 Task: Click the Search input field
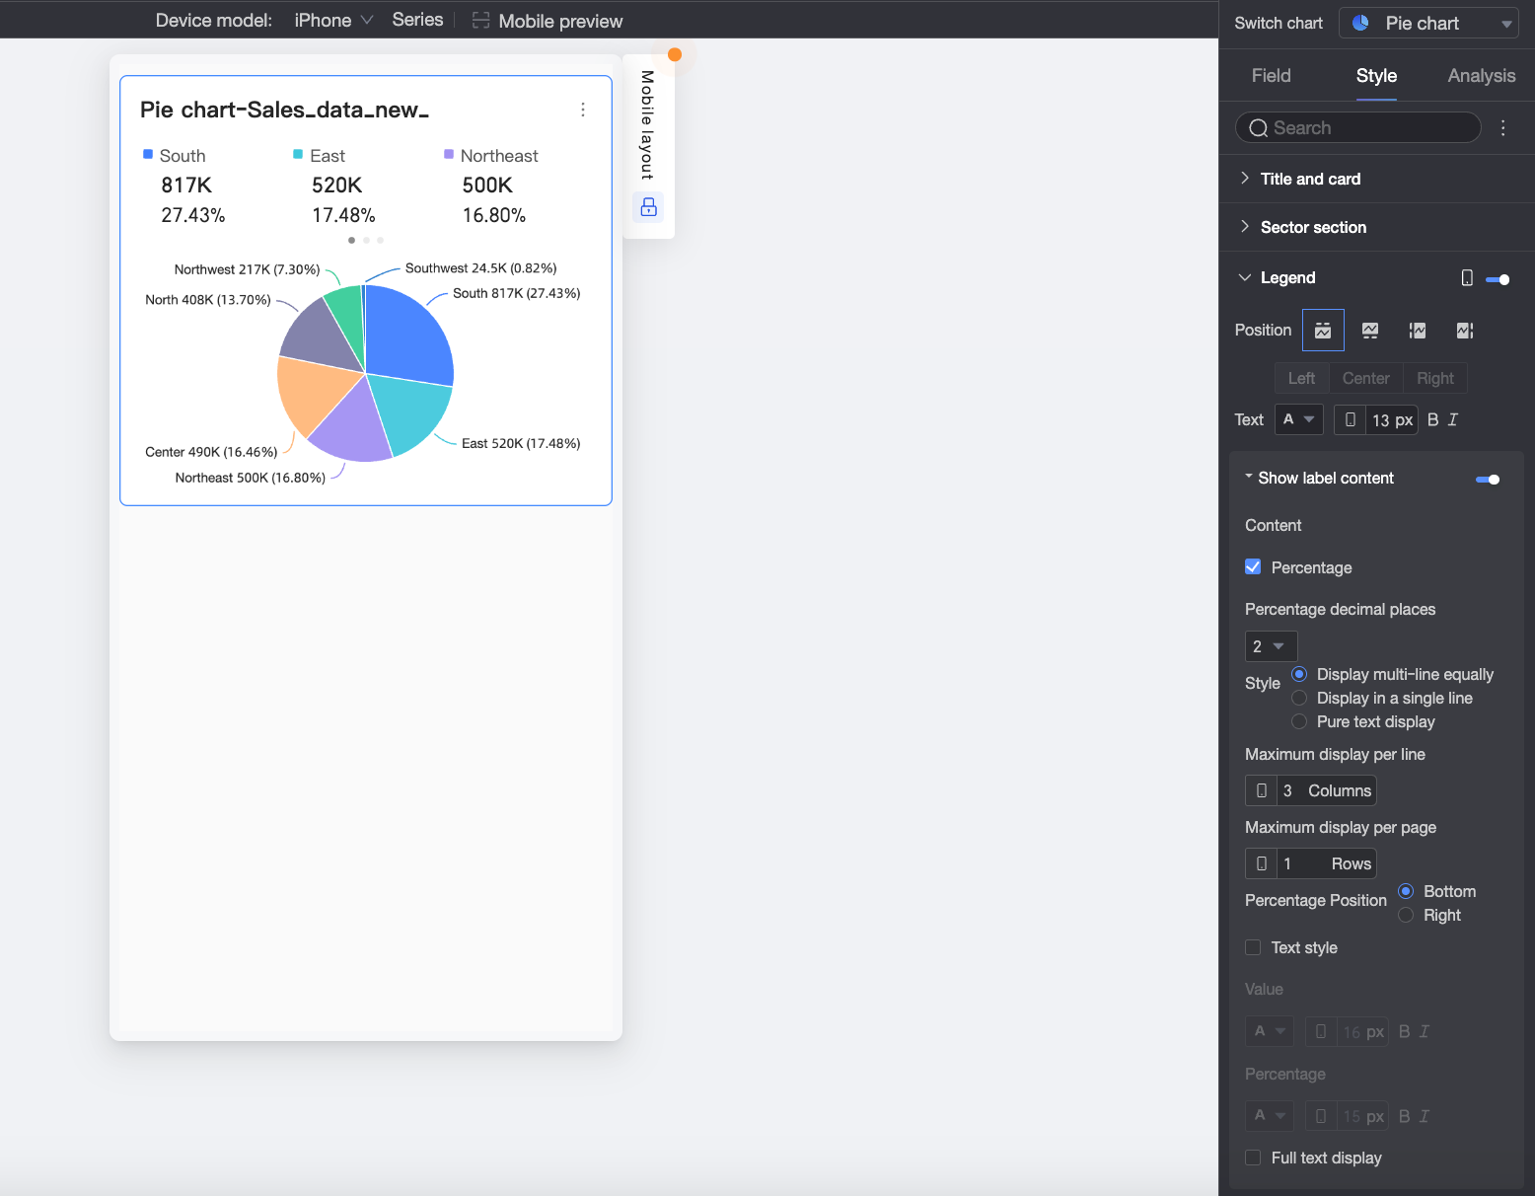[1357, 127]
